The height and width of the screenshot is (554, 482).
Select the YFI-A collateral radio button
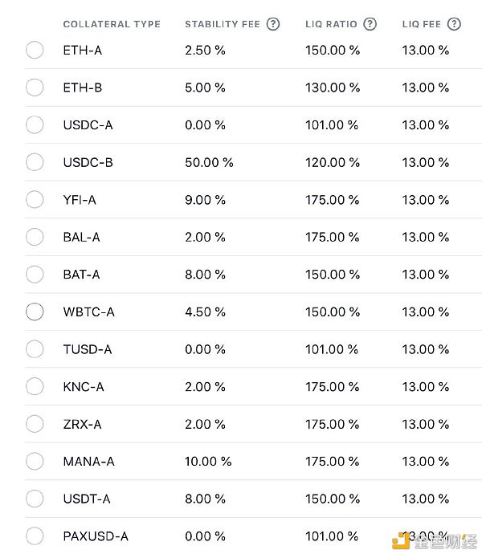(x=35, y=200)
